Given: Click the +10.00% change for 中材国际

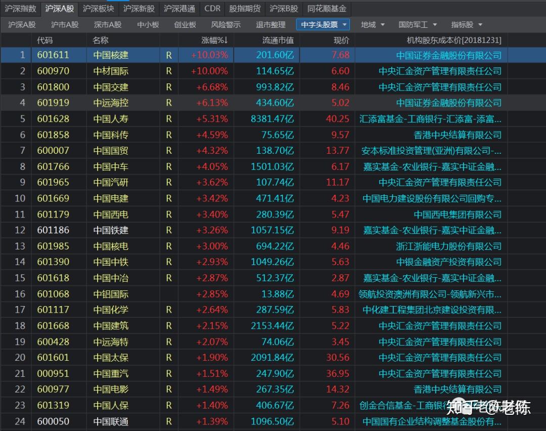Looking at the screenshot, I should (x=209, y=71).
